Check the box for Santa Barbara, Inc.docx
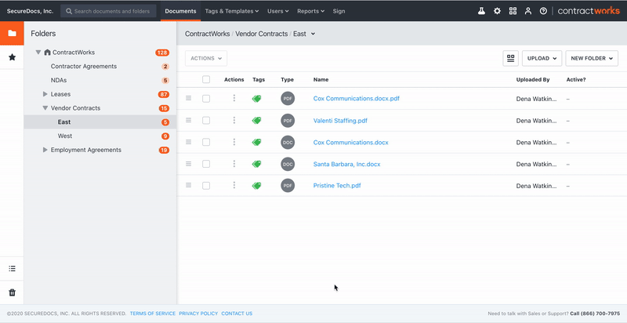The height and width of the screenshot is (323, 627). coord(206,164)
